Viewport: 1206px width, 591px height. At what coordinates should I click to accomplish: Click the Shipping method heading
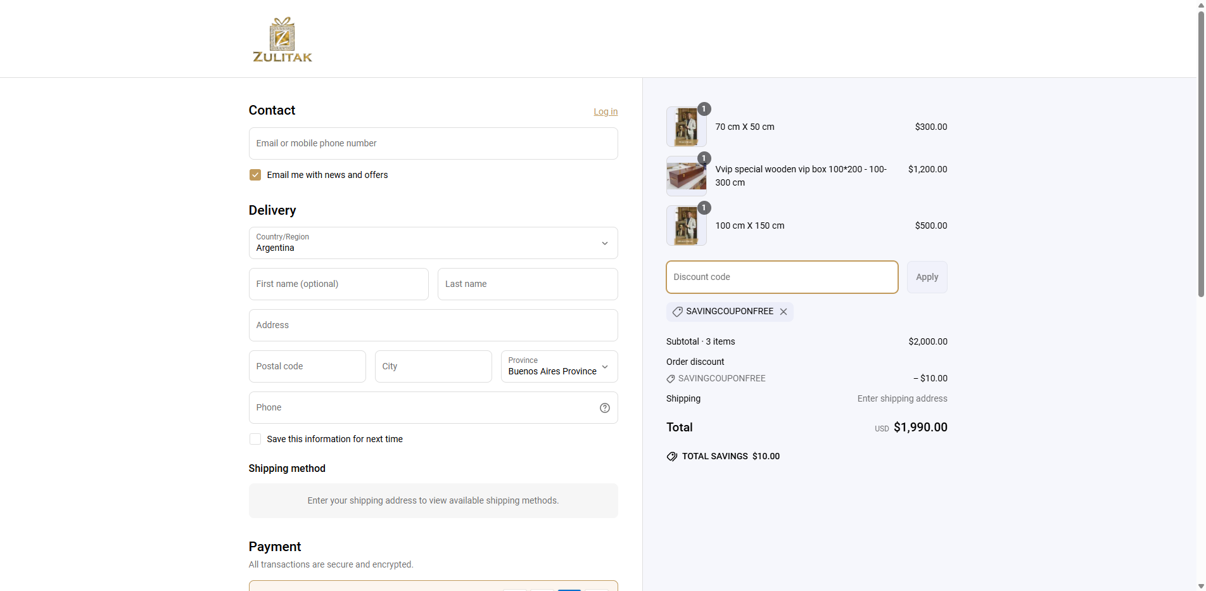tap(287, 469)
